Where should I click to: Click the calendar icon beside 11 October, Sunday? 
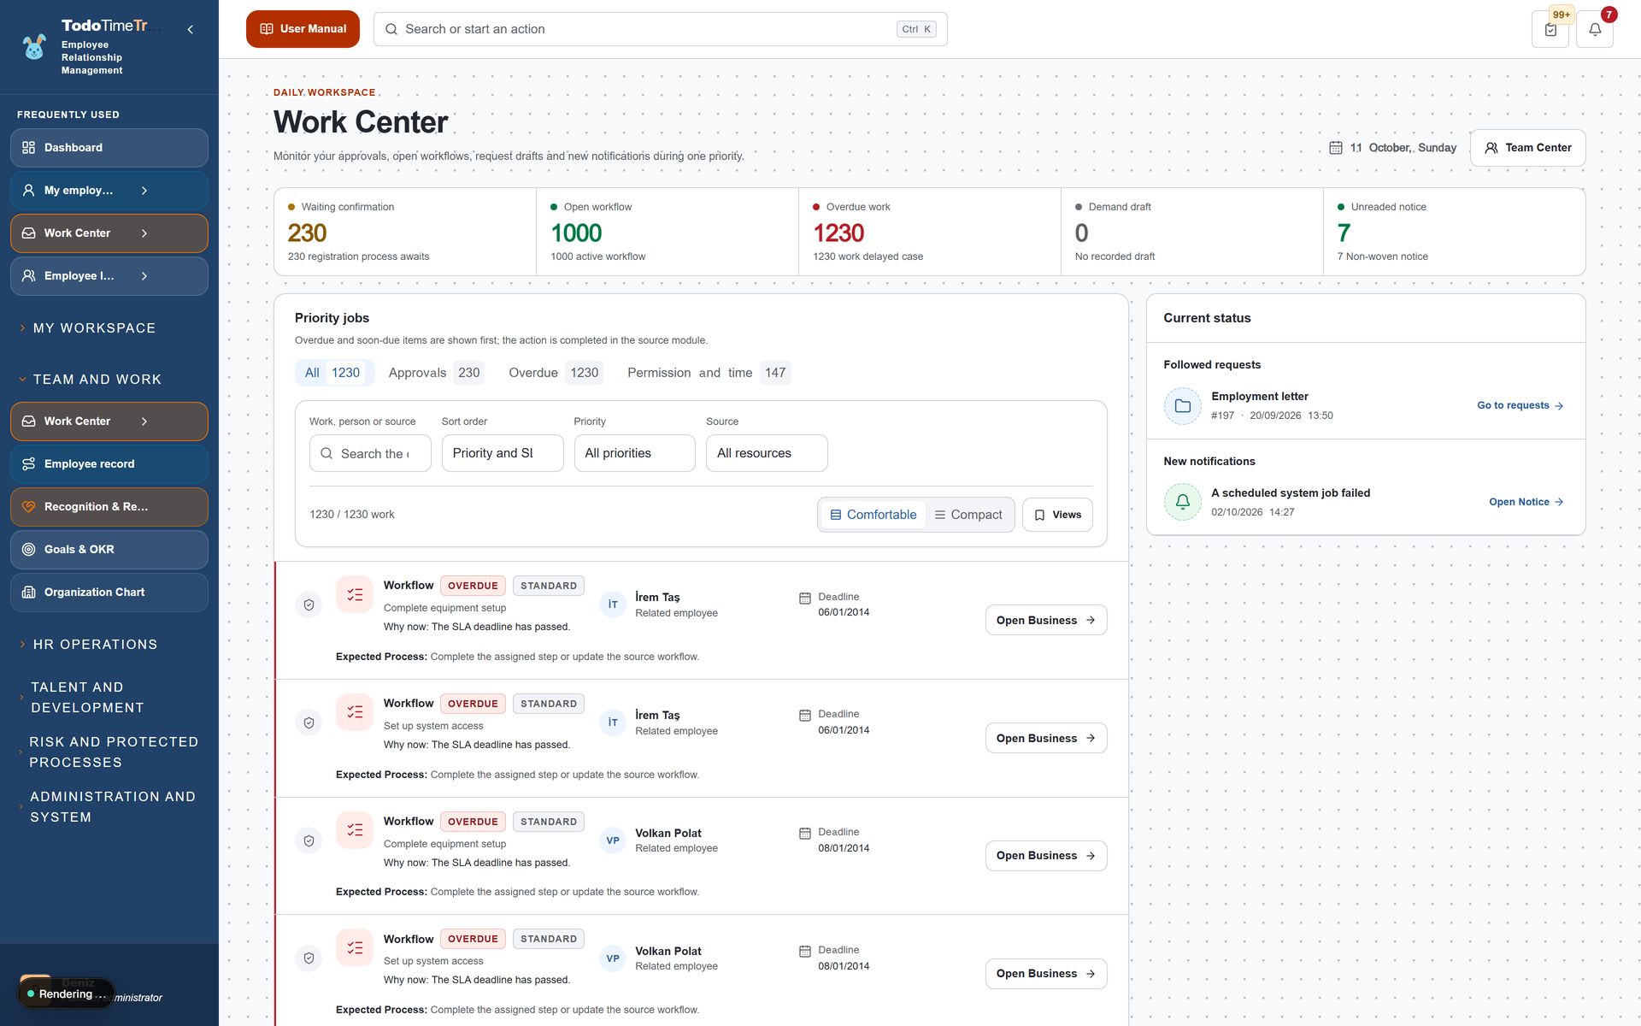[1336, 148]
